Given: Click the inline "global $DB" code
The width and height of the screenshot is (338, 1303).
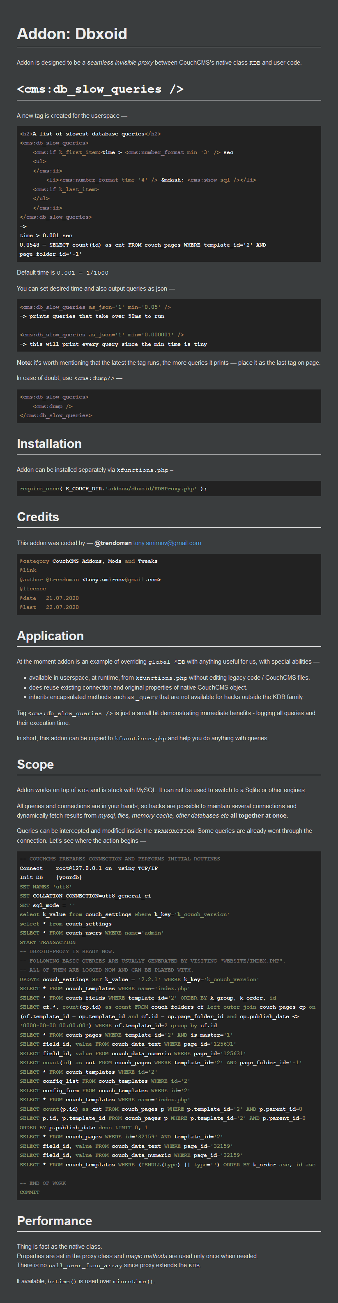Looking at the screenshot, I should [166, 662].
